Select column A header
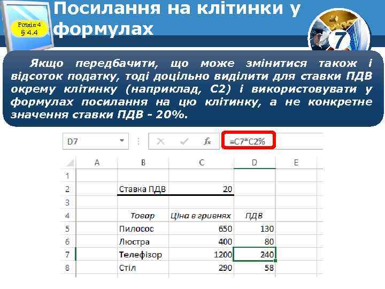 tap(97, 163)
